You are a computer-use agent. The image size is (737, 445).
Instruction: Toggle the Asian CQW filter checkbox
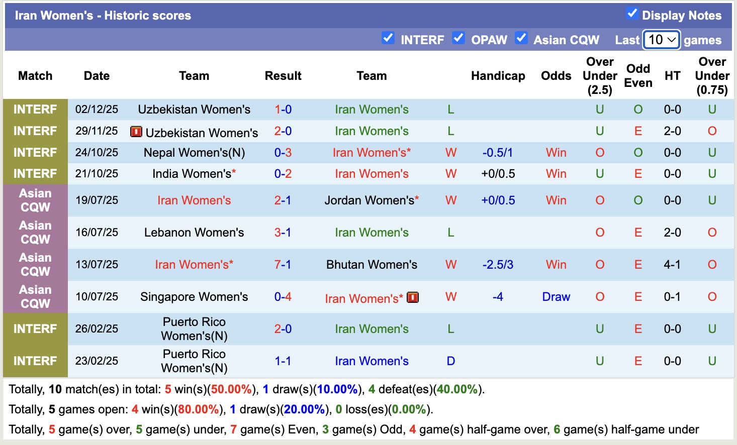(x=521, y=38)
